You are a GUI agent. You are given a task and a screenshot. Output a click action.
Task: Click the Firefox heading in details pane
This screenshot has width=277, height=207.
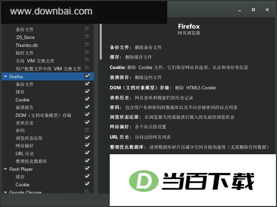pos(189,27)
